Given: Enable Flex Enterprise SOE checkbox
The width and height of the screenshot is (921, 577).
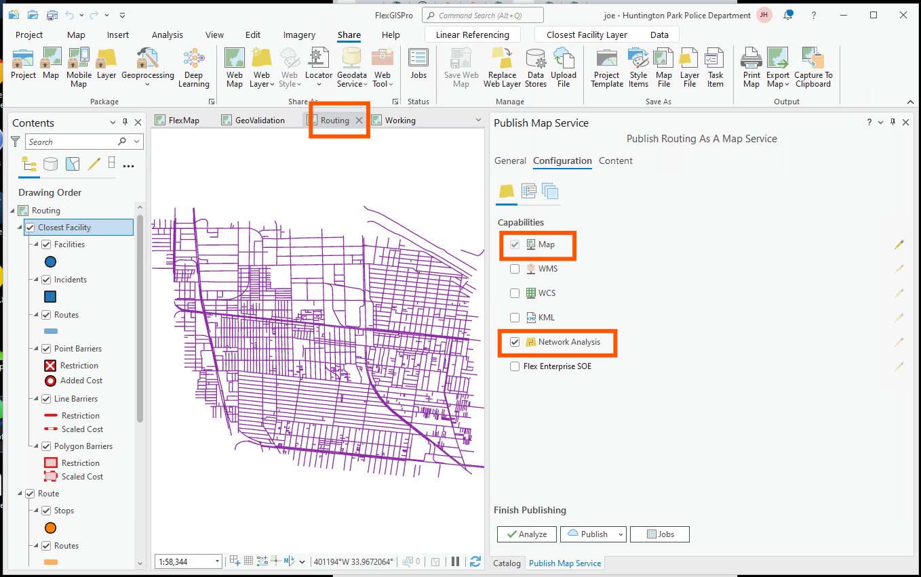Looking at the screenshot, I should [x=515, y=366].
